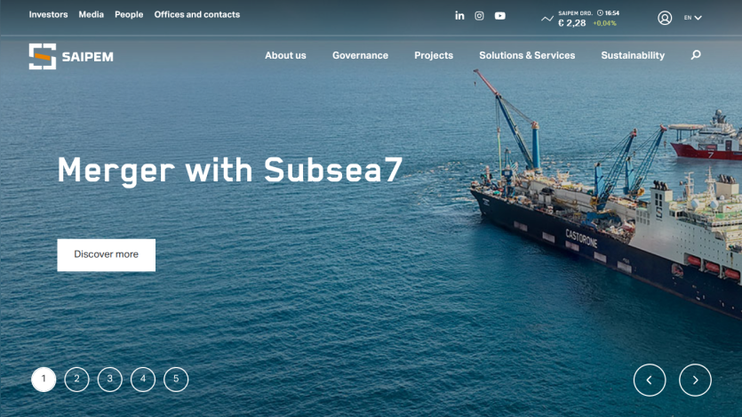The width and height of the screenshot is (742, 417).
Task: Open Saipem's LinkedIn page icon
Action: pyautogui.click(x=459, y=16)
